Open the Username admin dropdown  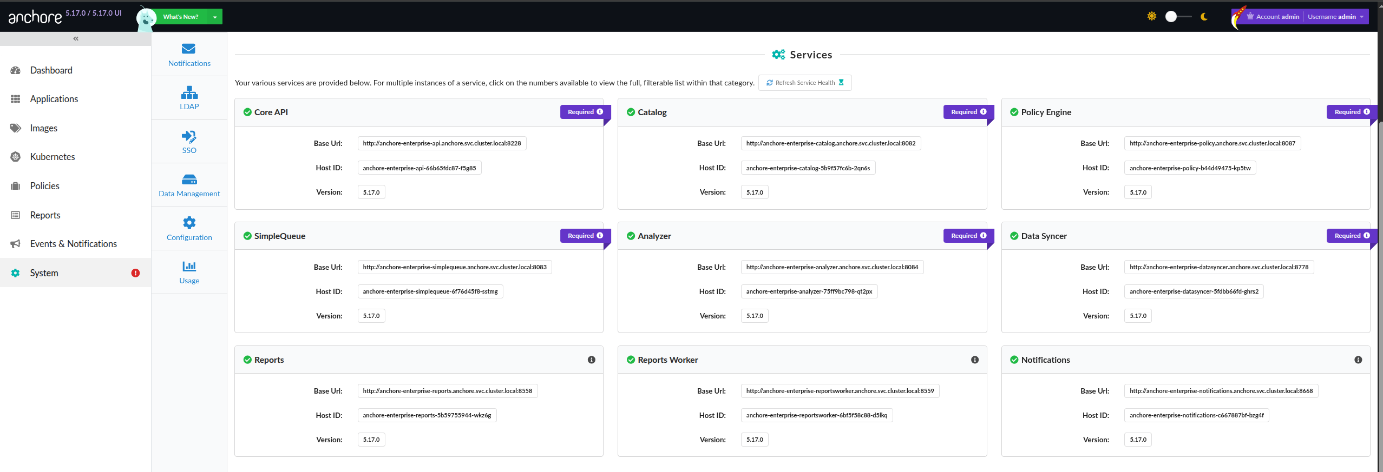(x=1335, y=17)
